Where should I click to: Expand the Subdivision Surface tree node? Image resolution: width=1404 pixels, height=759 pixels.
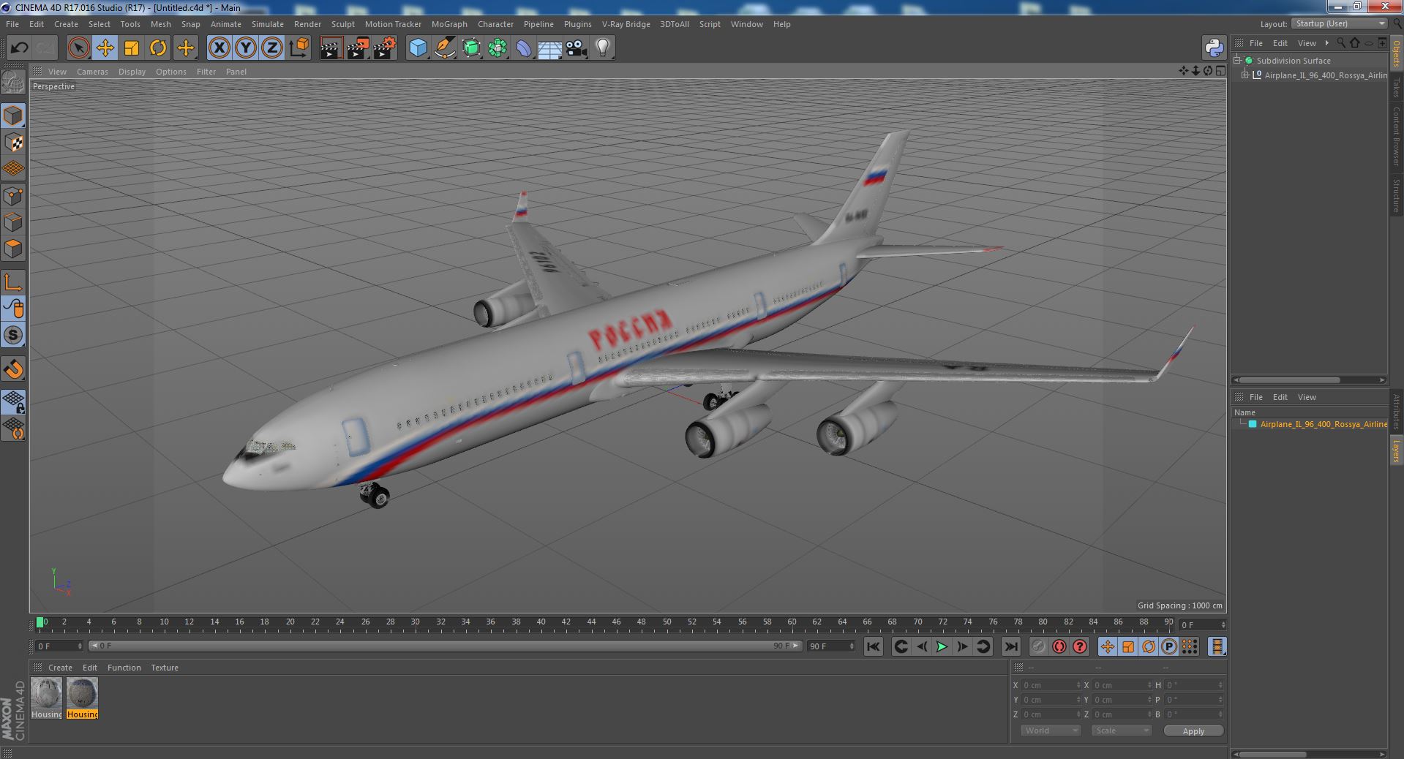tap(1237, 61)
